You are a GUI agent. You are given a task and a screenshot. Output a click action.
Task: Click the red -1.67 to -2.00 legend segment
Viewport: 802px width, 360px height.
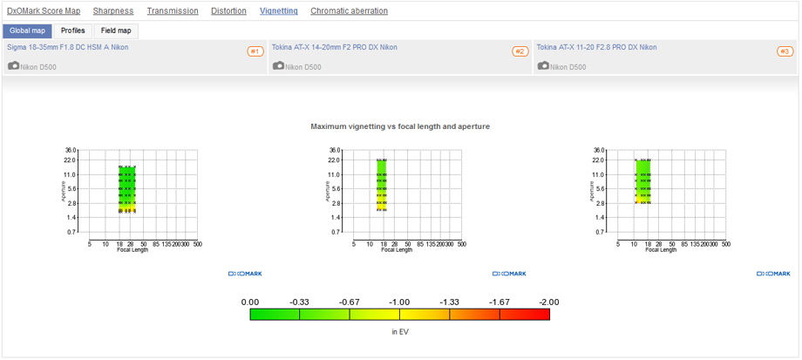[x=525, y=314]
